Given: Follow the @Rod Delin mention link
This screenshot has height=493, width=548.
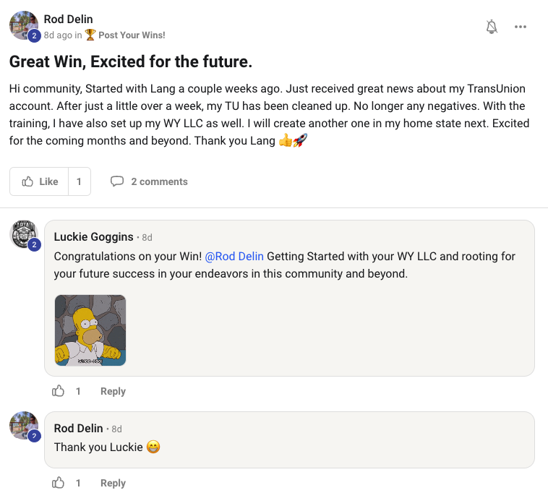Looking at the screenshot, I should (235, 256).
